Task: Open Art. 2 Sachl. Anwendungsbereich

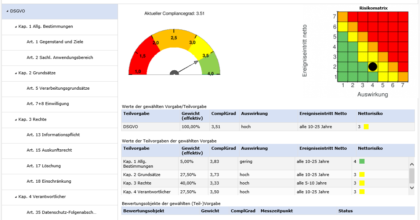Action: (60, 57)
